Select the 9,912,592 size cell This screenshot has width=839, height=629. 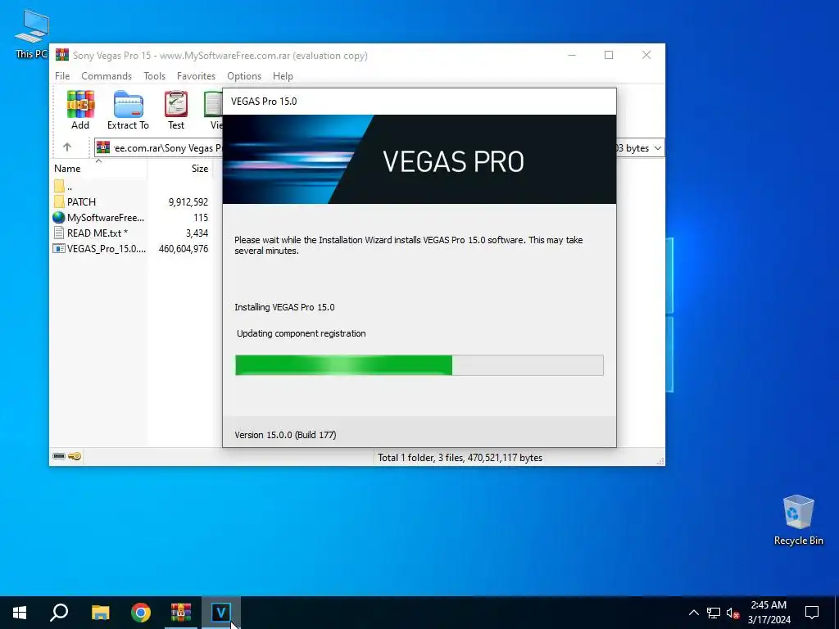[x=188, y=202]
